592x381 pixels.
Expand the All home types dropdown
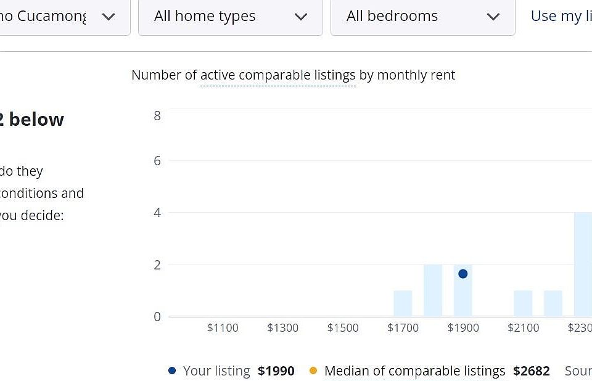(x=230, y=17)
